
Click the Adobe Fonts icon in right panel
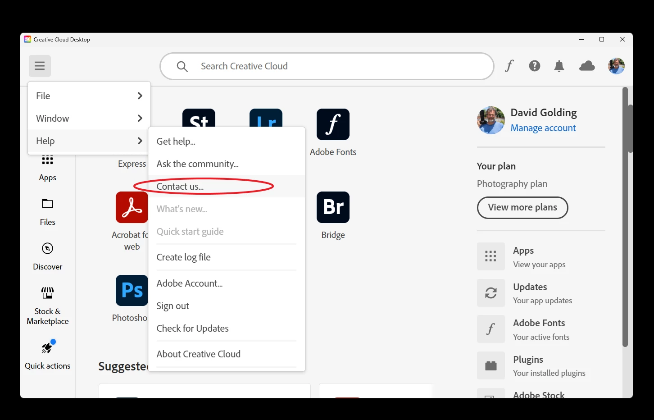tap(491, 329)
